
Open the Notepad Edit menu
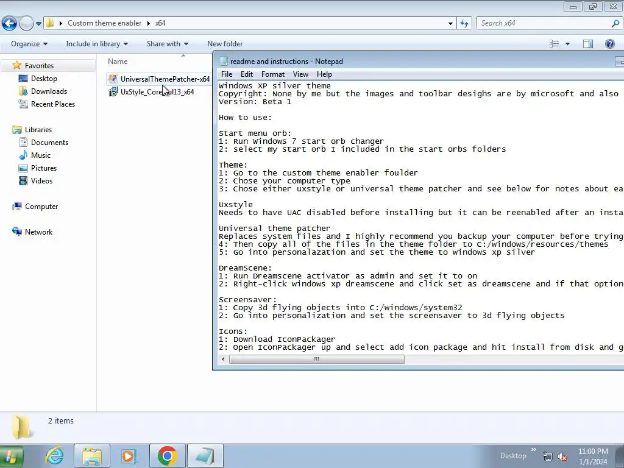click(x=246, y=74)
